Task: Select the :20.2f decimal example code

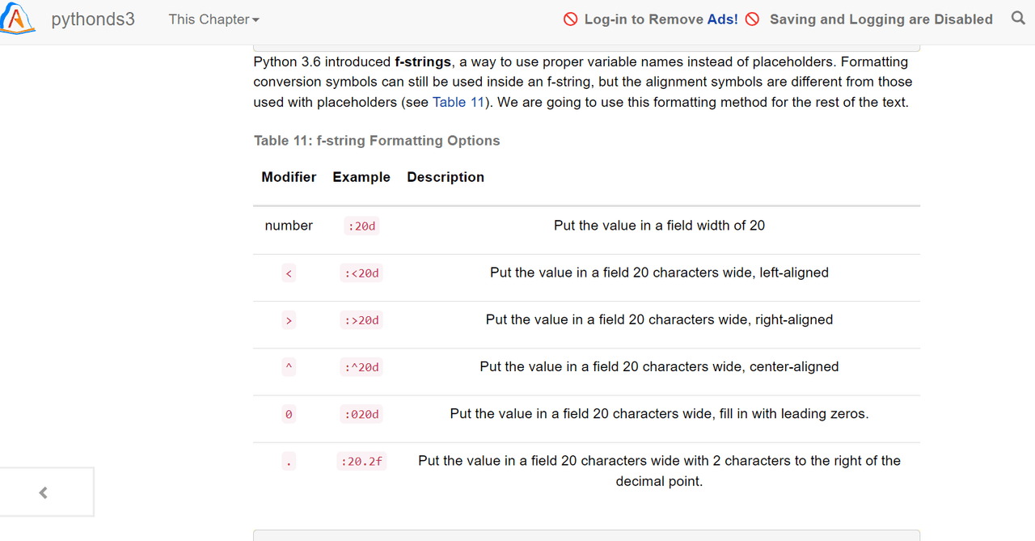Action: (x=361, y=461)
